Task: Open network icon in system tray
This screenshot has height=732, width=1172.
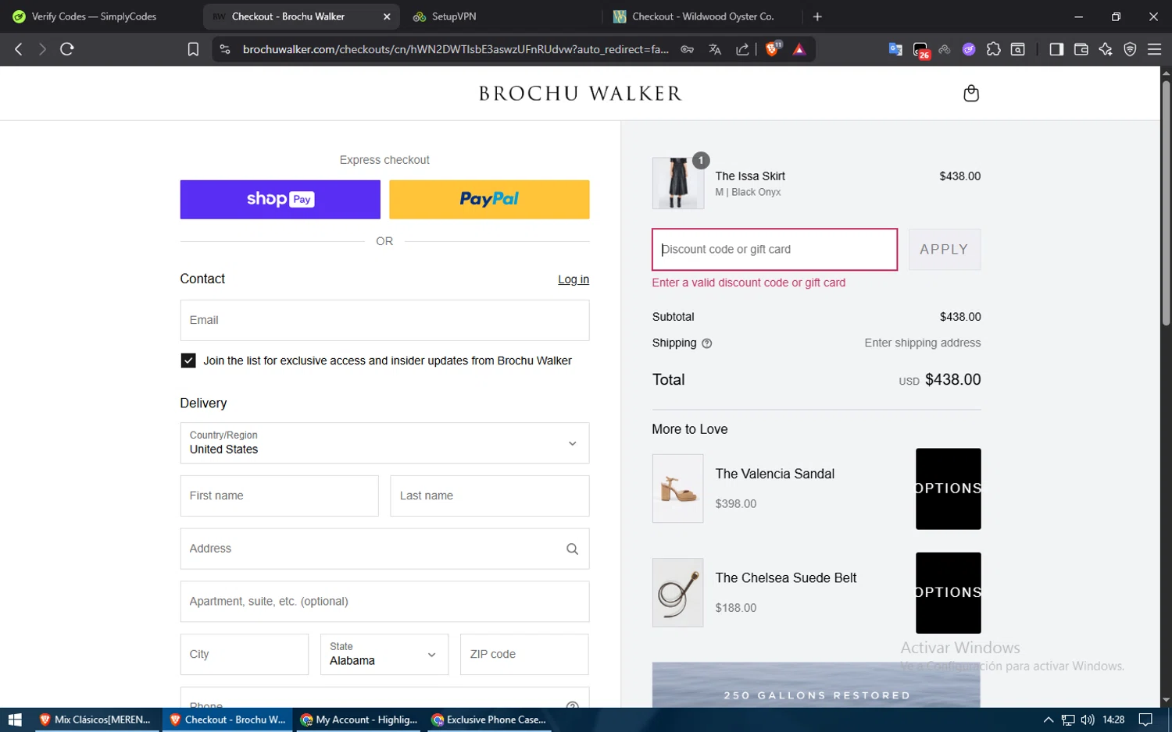Action: tap(1068, 720)
